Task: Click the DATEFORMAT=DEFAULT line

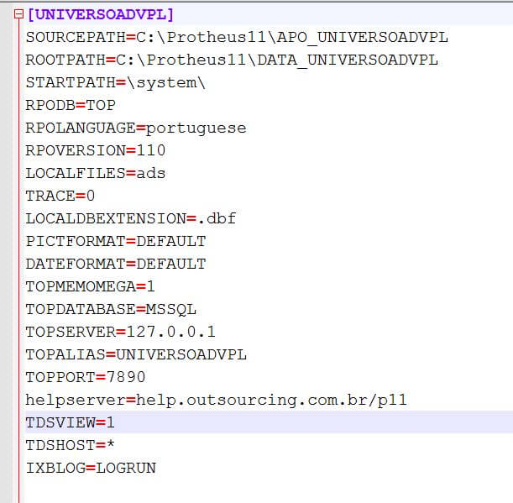Action: tap(116, 265)
